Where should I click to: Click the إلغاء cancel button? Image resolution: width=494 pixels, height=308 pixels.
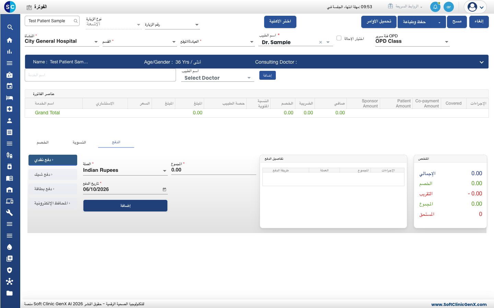click(479, 22)
